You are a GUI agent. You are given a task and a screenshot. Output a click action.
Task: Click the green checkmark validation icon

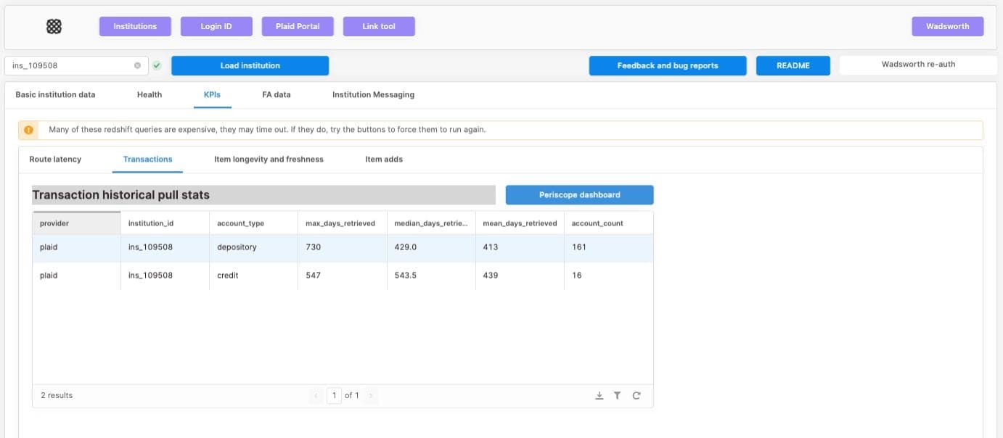click(157, 65)
